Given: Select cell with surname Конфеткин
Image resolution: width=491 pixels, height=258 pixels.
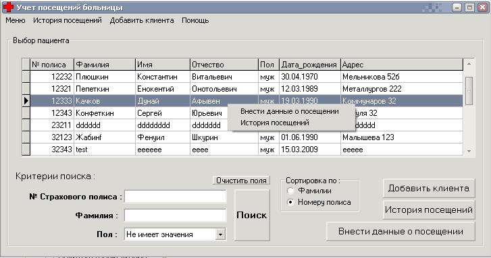Looking at the screenshot, I should point(105,113).
